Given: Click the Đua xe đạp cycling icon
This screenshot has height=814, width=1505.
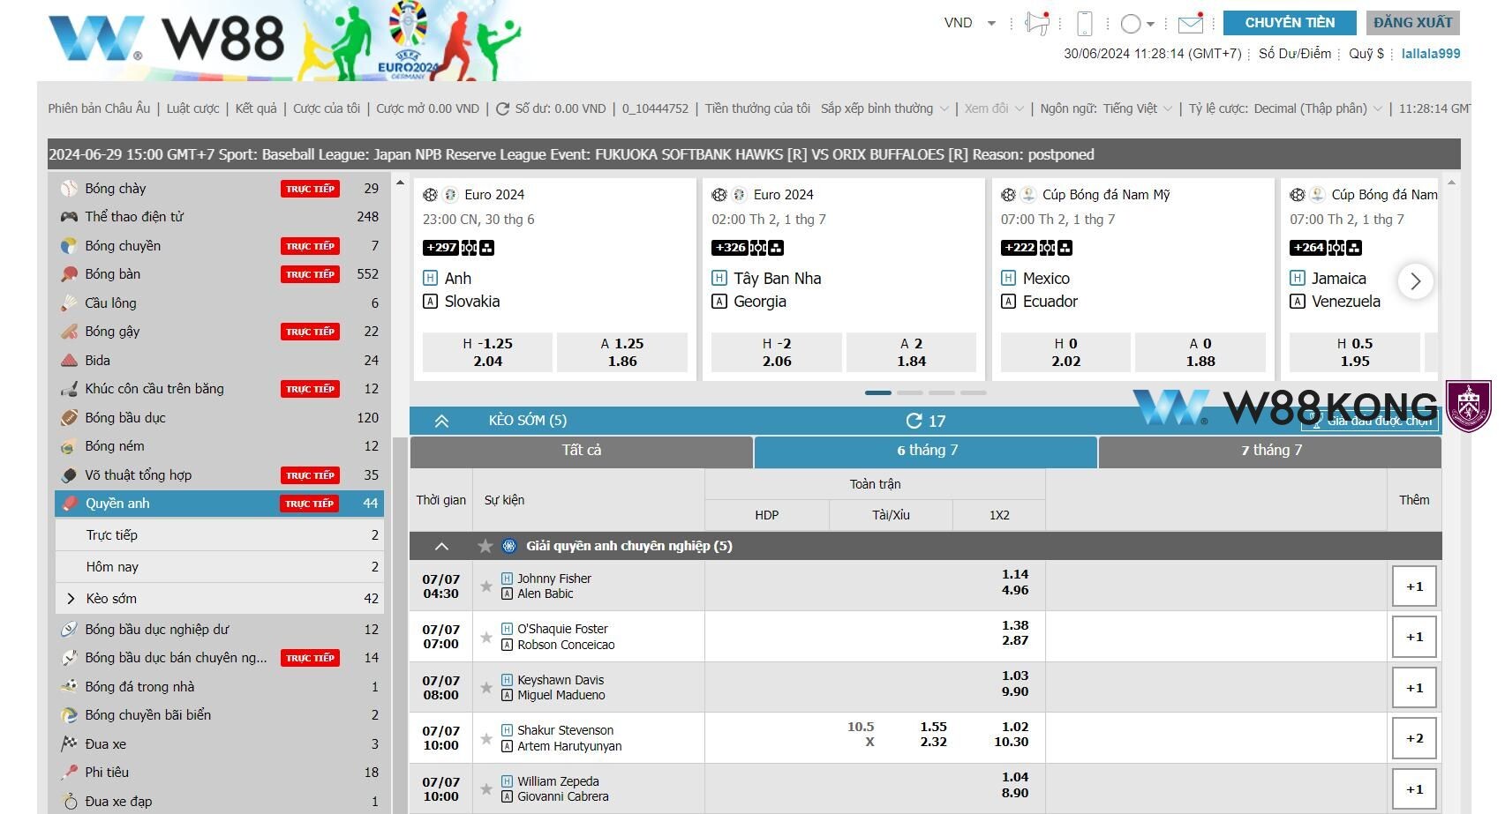Looking at the screenshot, I should tap(69, 801).
